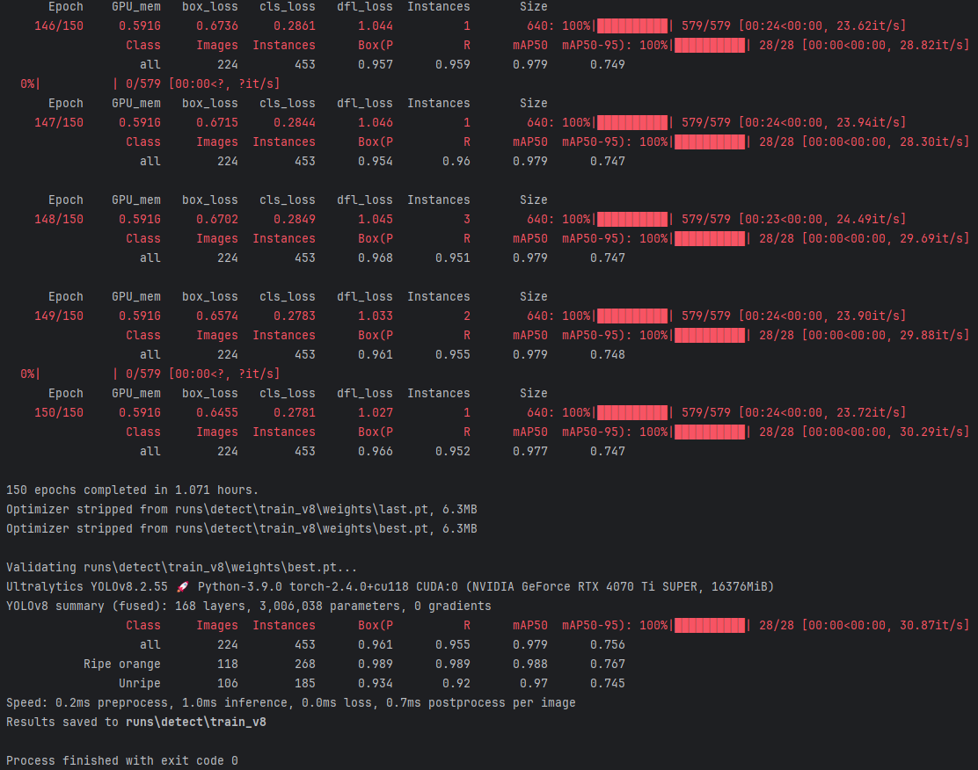This screenshot has height=770, width=978.
Task: Click the mAP50 value 0.977
Action: [530, 452]
